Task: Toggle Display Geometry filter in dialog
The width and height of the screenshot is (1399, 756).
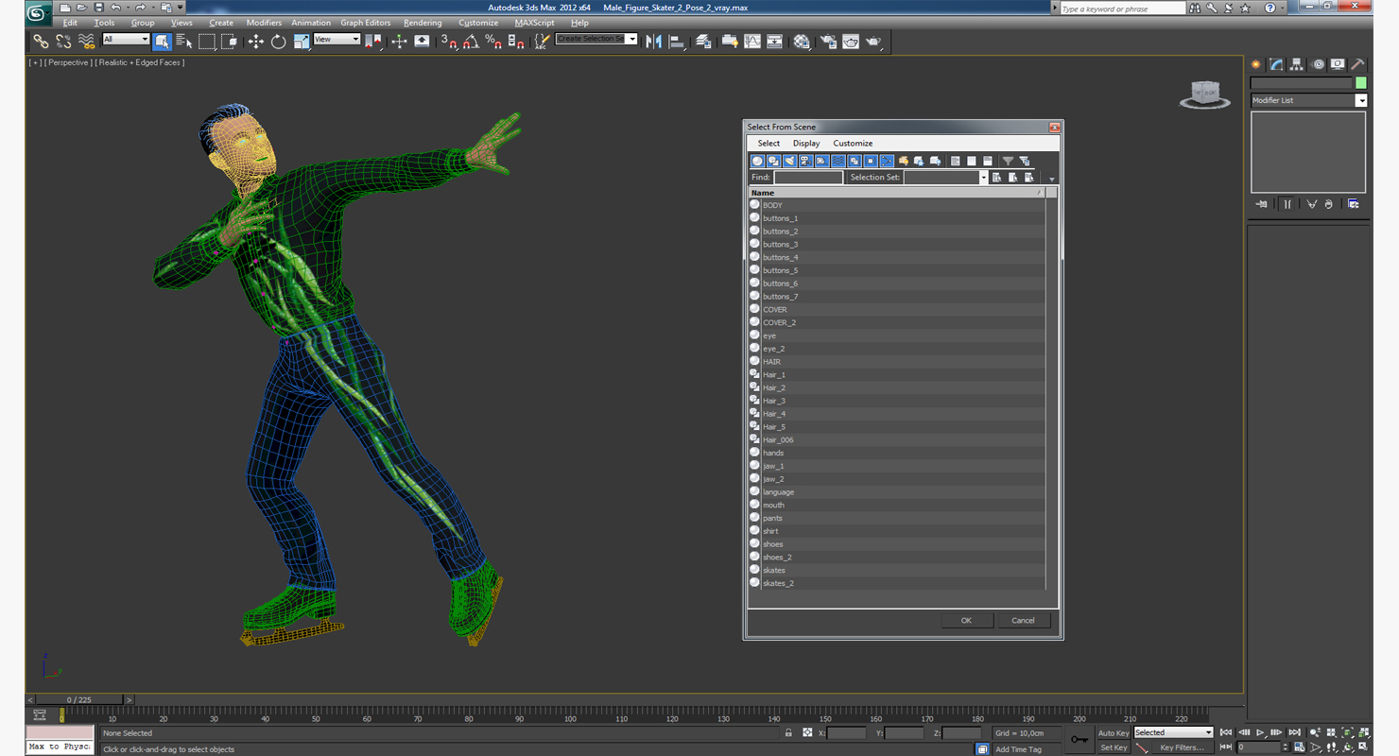Action: click(x=757, y=161)
